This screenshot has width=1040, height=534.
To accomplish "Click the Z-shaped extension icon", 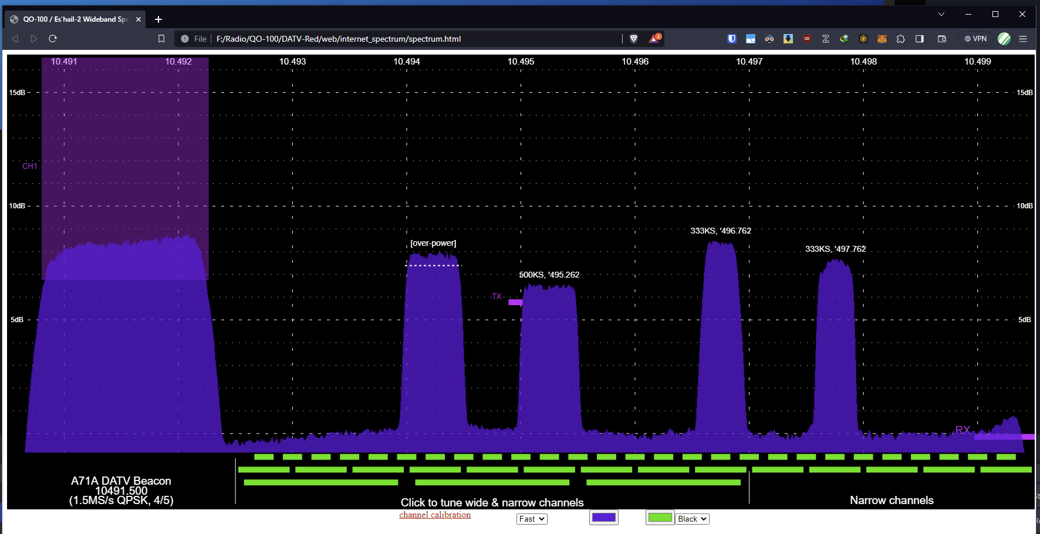I will (x=826, y=39).
